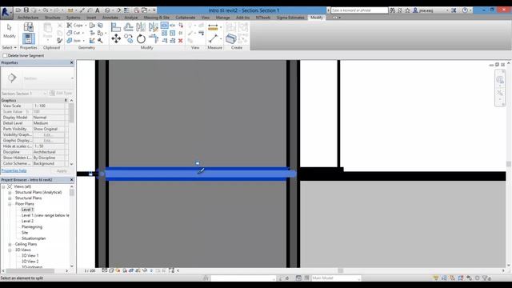Open the Select panel dropdown

[x=9, y=48]
